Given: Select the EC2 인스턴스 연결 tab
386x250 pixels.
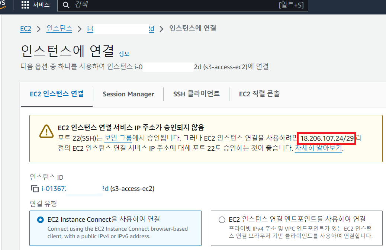Looking at the screenshot, I should coord(57,94).
